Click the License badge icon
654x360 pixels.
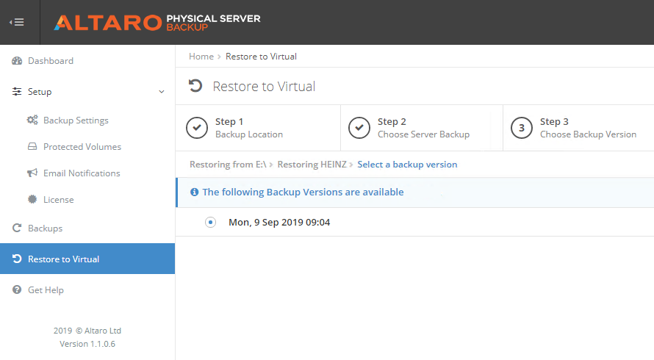click(32, 200)
